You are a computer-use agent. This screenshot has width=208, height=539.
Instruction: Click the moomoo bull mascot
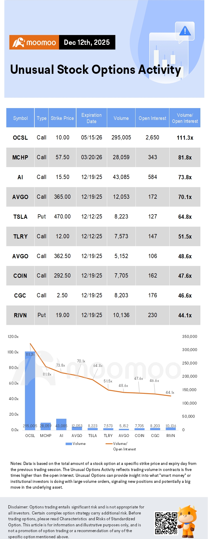coord(188,521)
